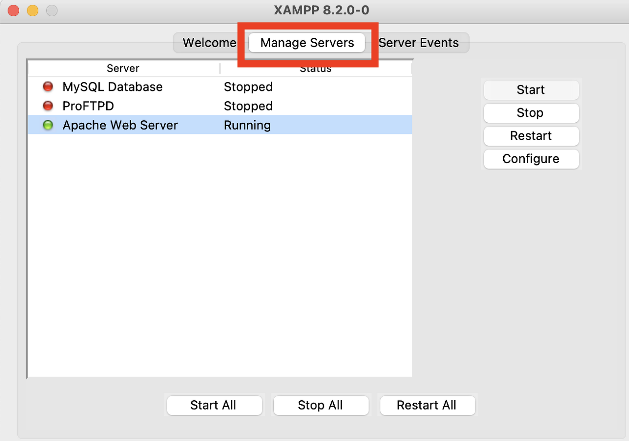
Task: Stop the selected server
Action: tap(531, 113)
